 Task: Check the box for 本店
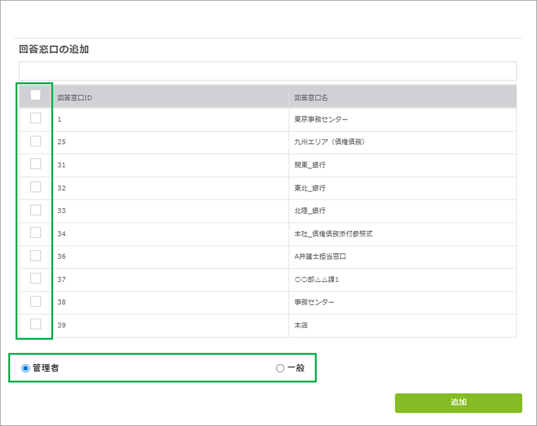(35, 324)
